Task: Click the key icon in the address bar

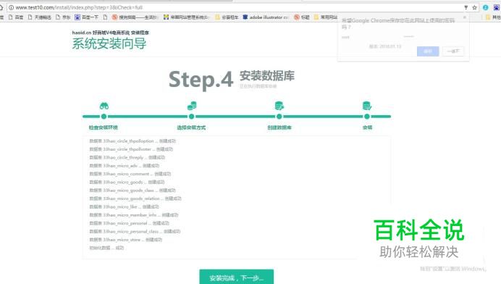Action: click(466, 7)
